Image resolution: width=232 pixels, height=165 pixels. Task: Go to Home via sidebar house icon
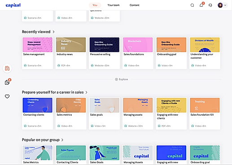click(7, 68)
